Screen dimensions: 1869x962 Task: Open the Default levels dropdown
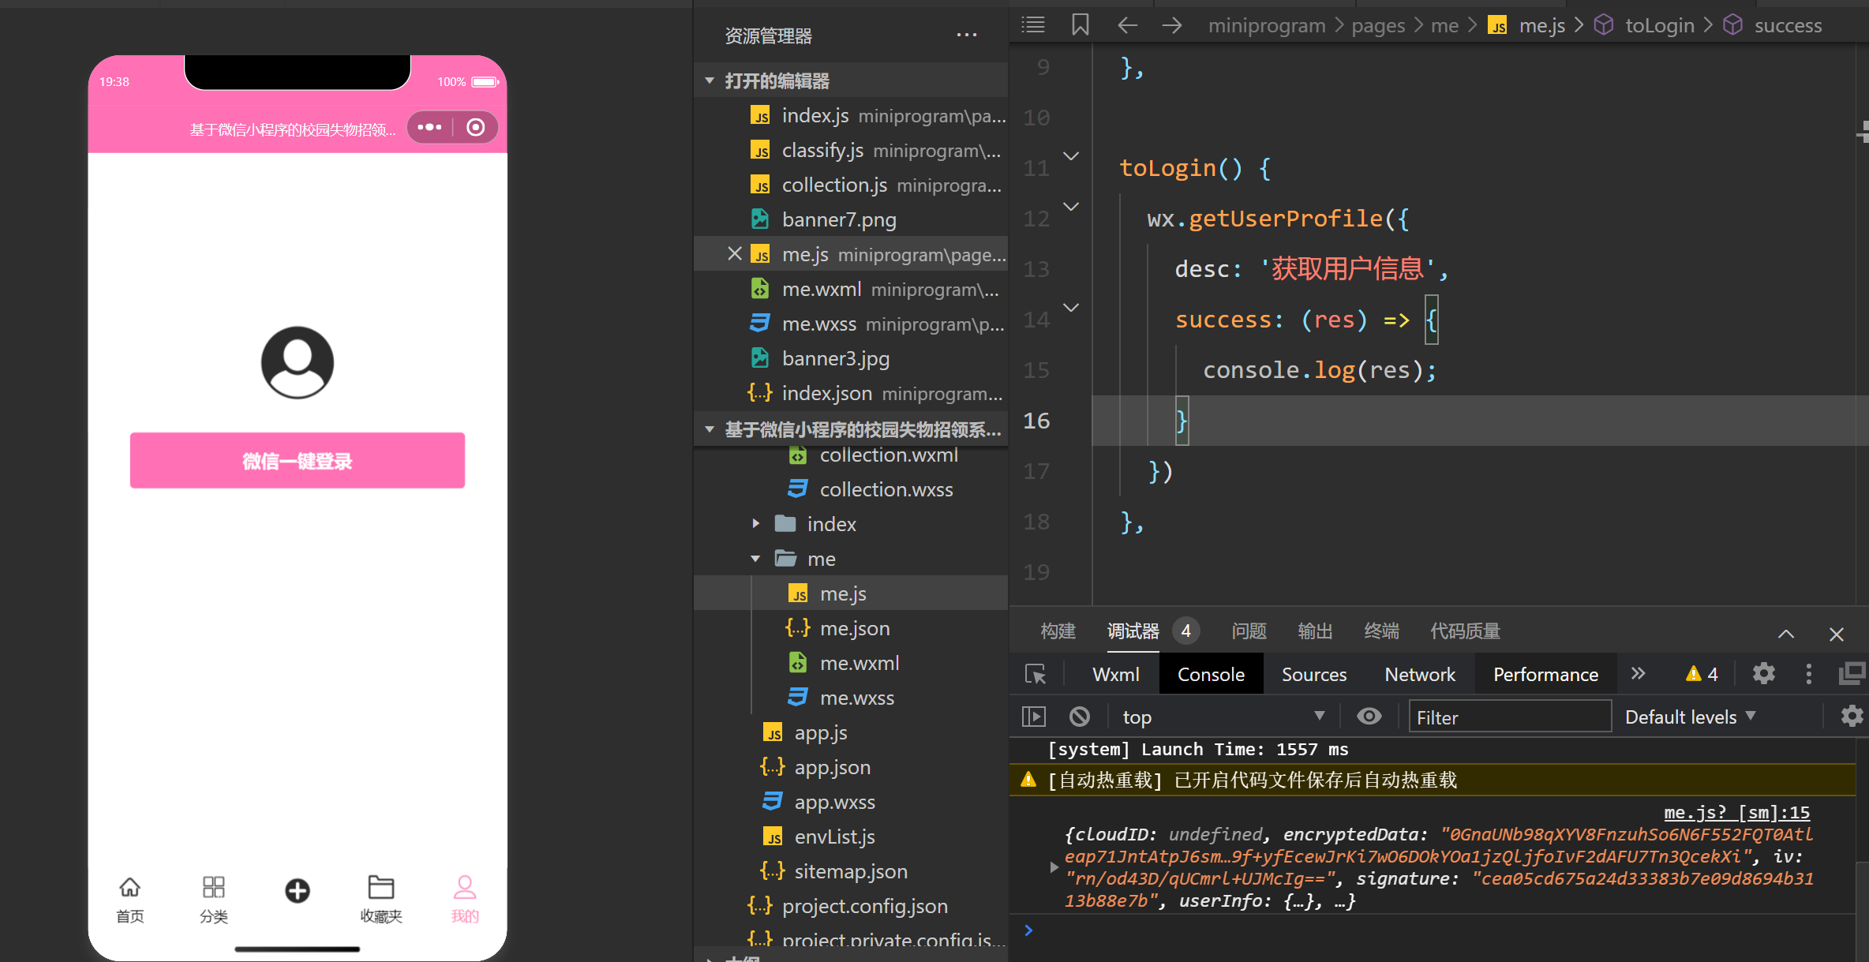click(x=1689, y=717)
